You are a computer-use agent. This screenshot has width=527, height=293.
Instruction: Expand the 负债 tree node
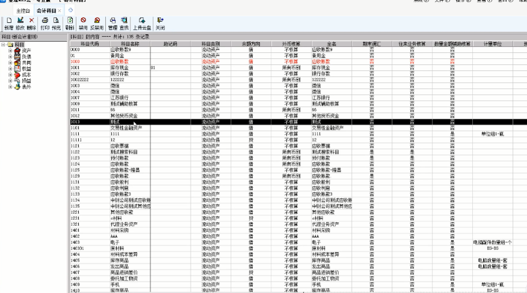point(10,57)
